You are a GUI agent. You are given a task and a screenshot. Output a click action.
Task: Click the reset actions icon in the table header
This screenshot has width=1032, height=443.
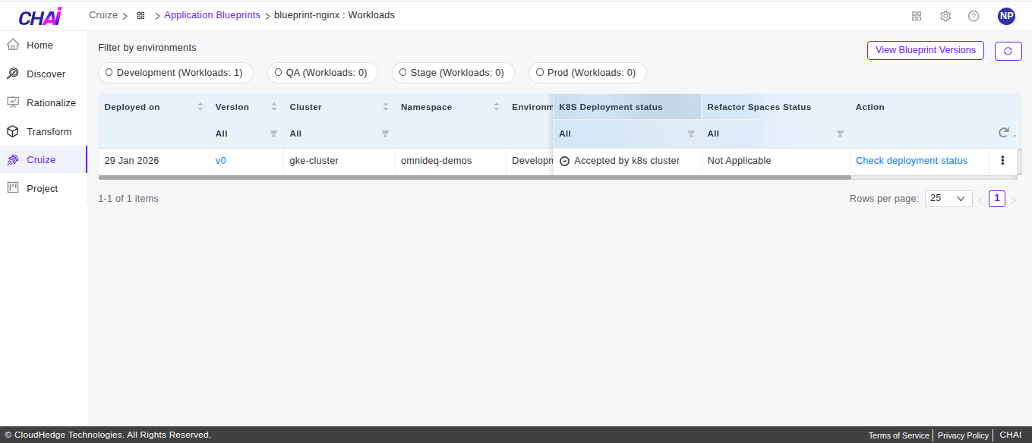[x=1002, y=131]
